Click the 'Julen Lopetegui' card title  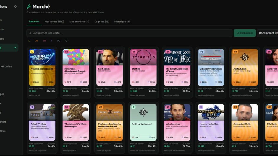point(173,124)
